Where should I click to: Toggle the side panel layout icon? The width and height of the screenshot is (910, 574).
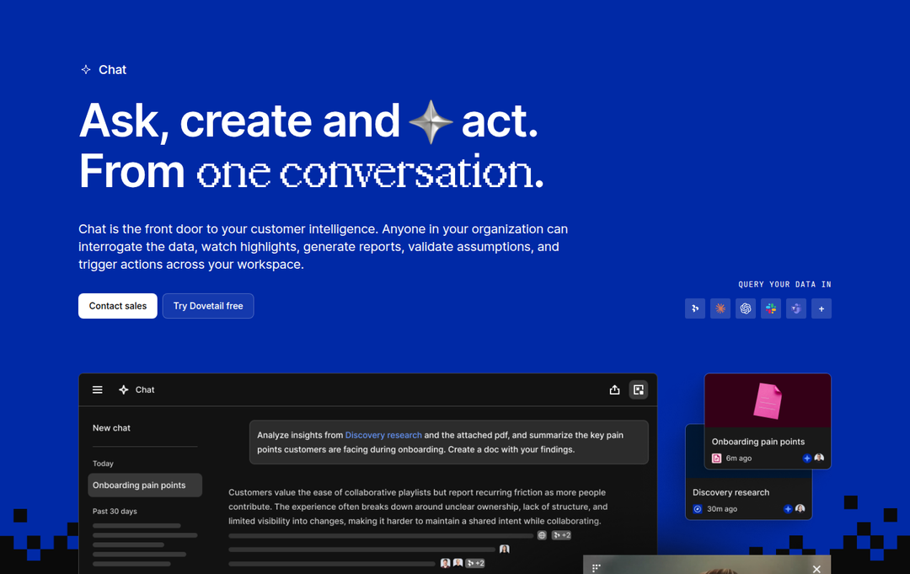[x=639, y=390]
